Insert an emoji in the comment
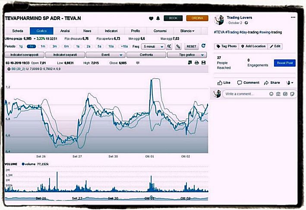The width and height of the screenshot is (306, 210). pos(271,94)
